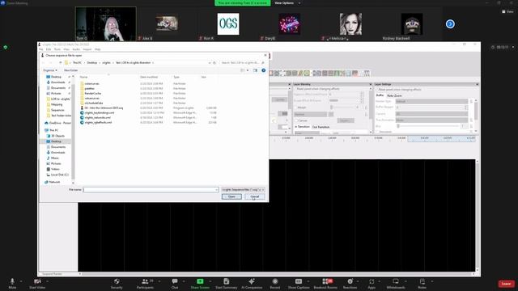The width and height of the screenshot is (518, 291).
Task: Click the up-folder arrow in file dialog
Action: tap(60, 63)
